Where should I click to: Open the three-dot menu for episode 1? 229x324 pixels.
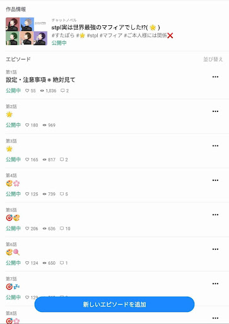point(215,77)
